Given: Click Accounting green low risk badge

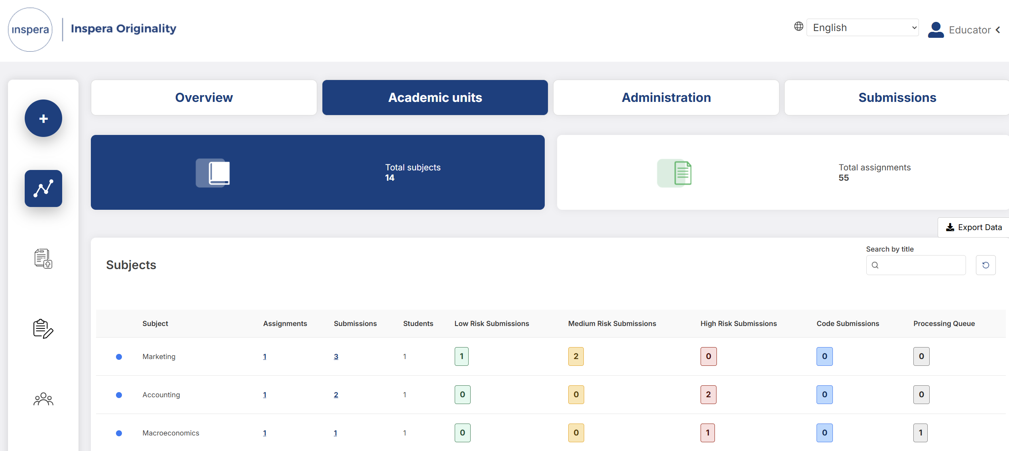Looking at the screenshot, I should pos(462,394).
